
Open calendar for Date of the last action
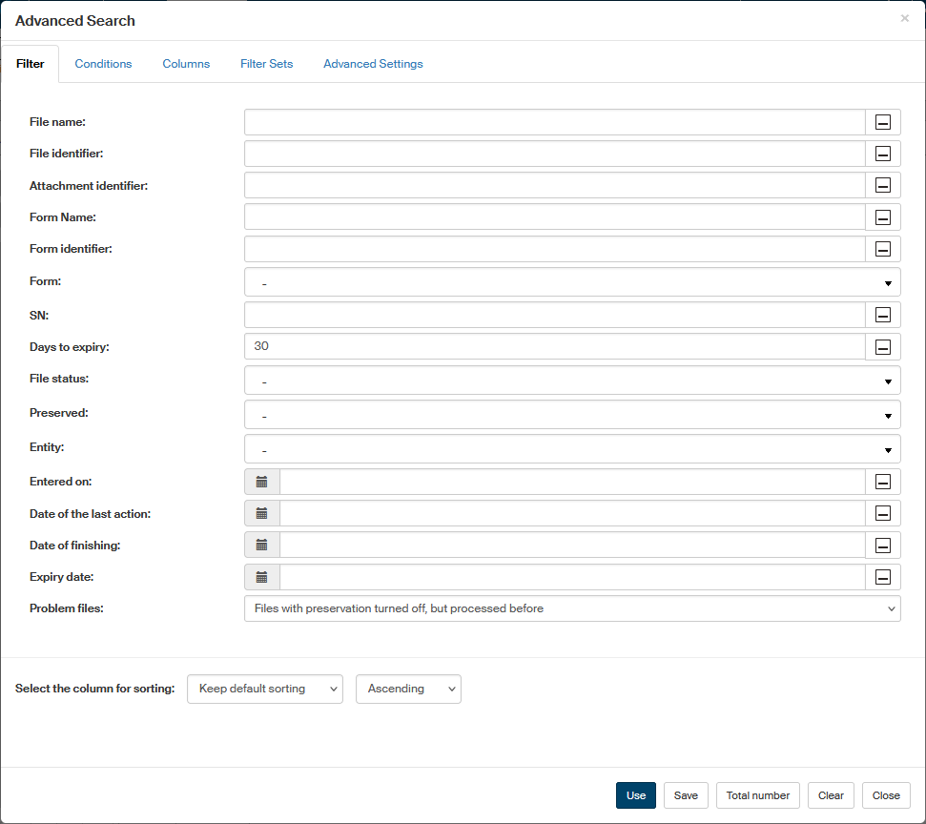[x=262, y=513]
